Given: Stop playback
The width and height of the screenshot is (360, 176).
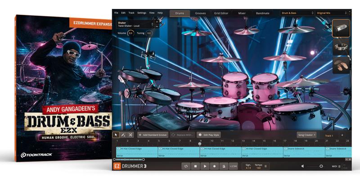Looking at the screenshot, I should pyautogui.click(x=195, y=166).
